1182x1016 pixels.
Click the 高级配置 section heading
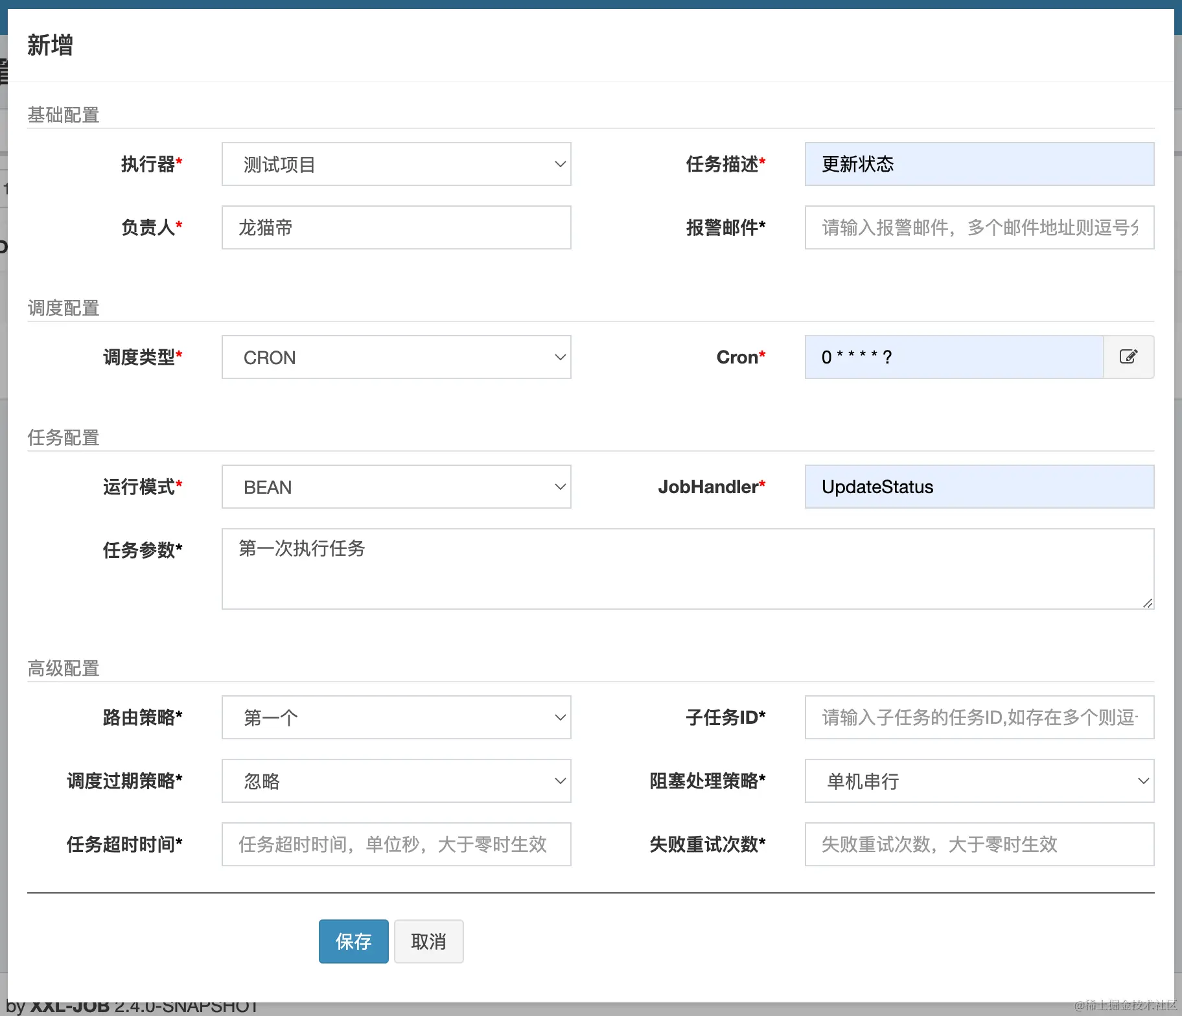pos(64,669)
